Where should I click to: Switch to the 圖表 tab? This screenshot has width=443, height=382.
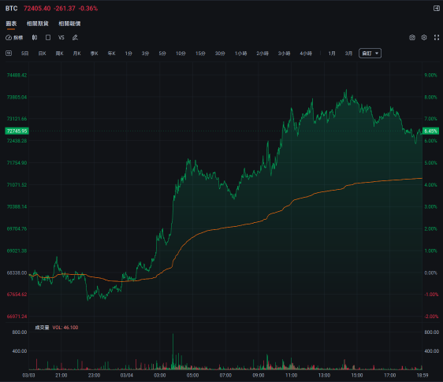tap(11, 24)
